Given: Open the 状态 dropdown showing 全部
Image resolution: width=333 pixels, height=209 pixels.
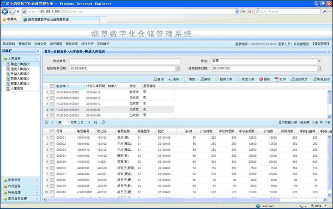Looking at the screenshot, I should [x=319, y=61].
